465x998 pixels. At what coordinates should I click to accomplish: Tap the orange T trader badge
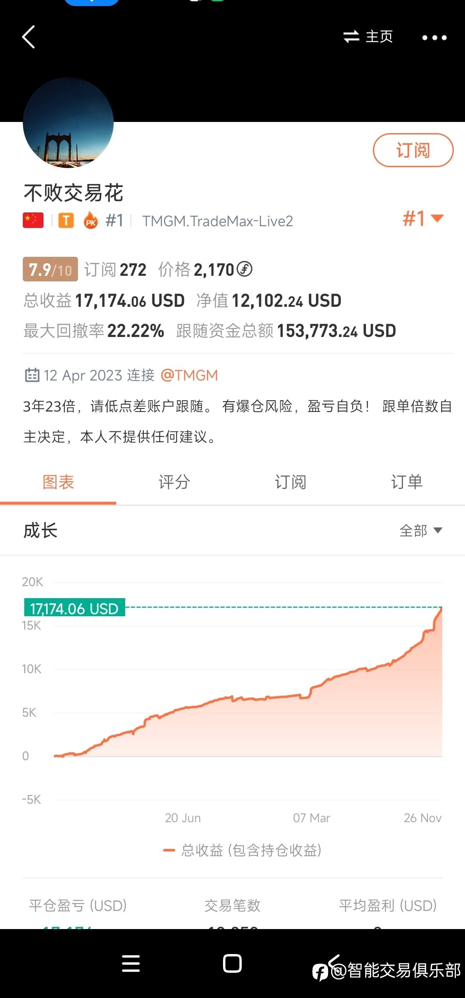click(66, 221)
